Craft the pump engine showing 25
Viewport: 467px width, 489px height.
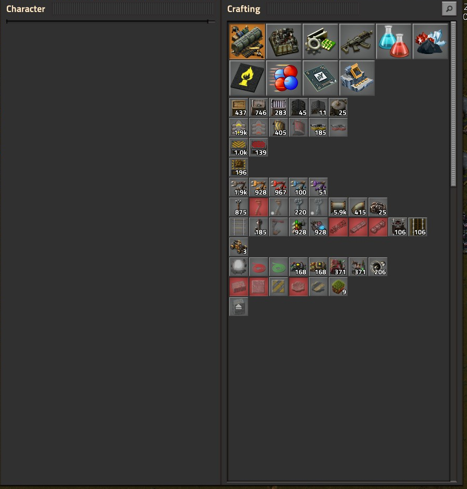click(x=378, y=207)
